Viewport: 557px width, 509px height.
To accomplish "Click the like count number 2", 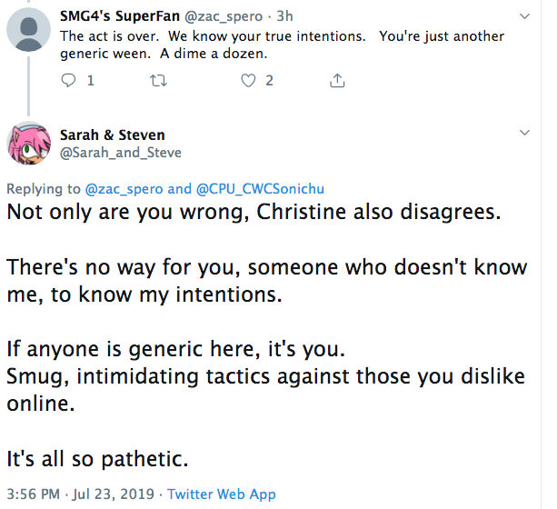I will click(269, 81).
